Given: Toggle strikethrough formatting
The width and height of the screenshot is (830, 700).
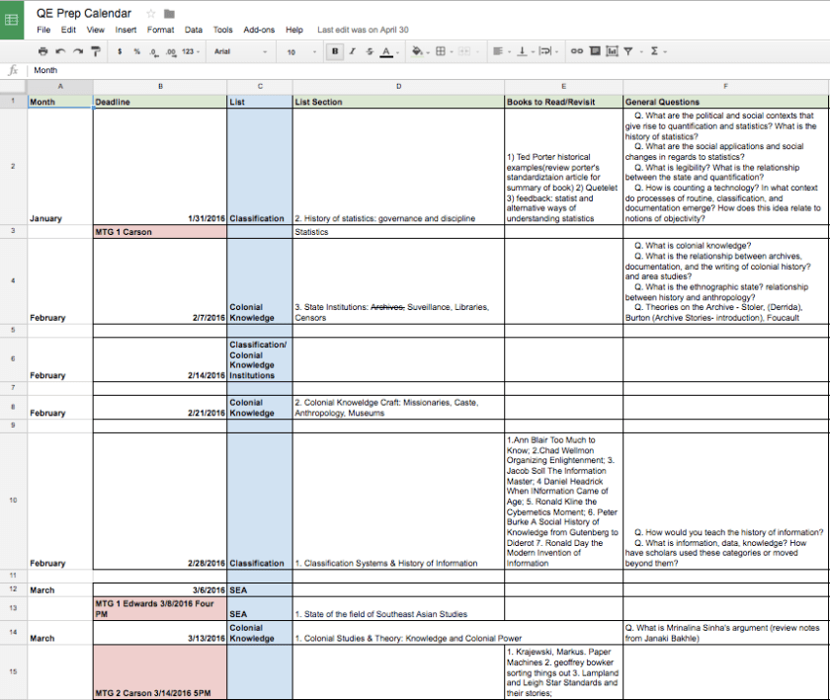Looking at the screenshot, I should (x=369, y=50).
